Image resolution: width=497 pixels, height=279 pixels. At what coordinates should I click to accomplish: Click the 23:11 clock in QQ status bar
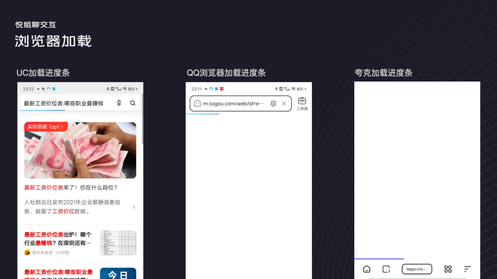click(x=196, y=89)
